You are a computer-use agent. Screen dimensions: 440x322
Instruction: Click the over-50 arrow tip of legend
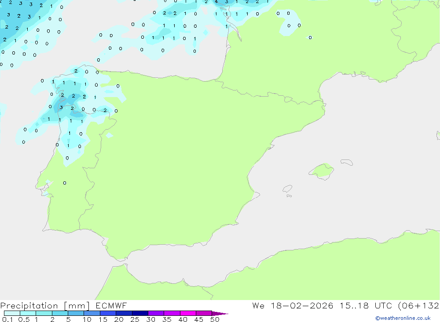pyautogui.click(x=220, y=314)
